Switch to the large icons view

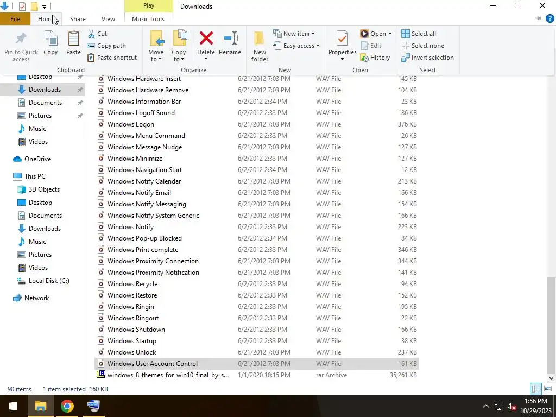(x=548, y=389)
